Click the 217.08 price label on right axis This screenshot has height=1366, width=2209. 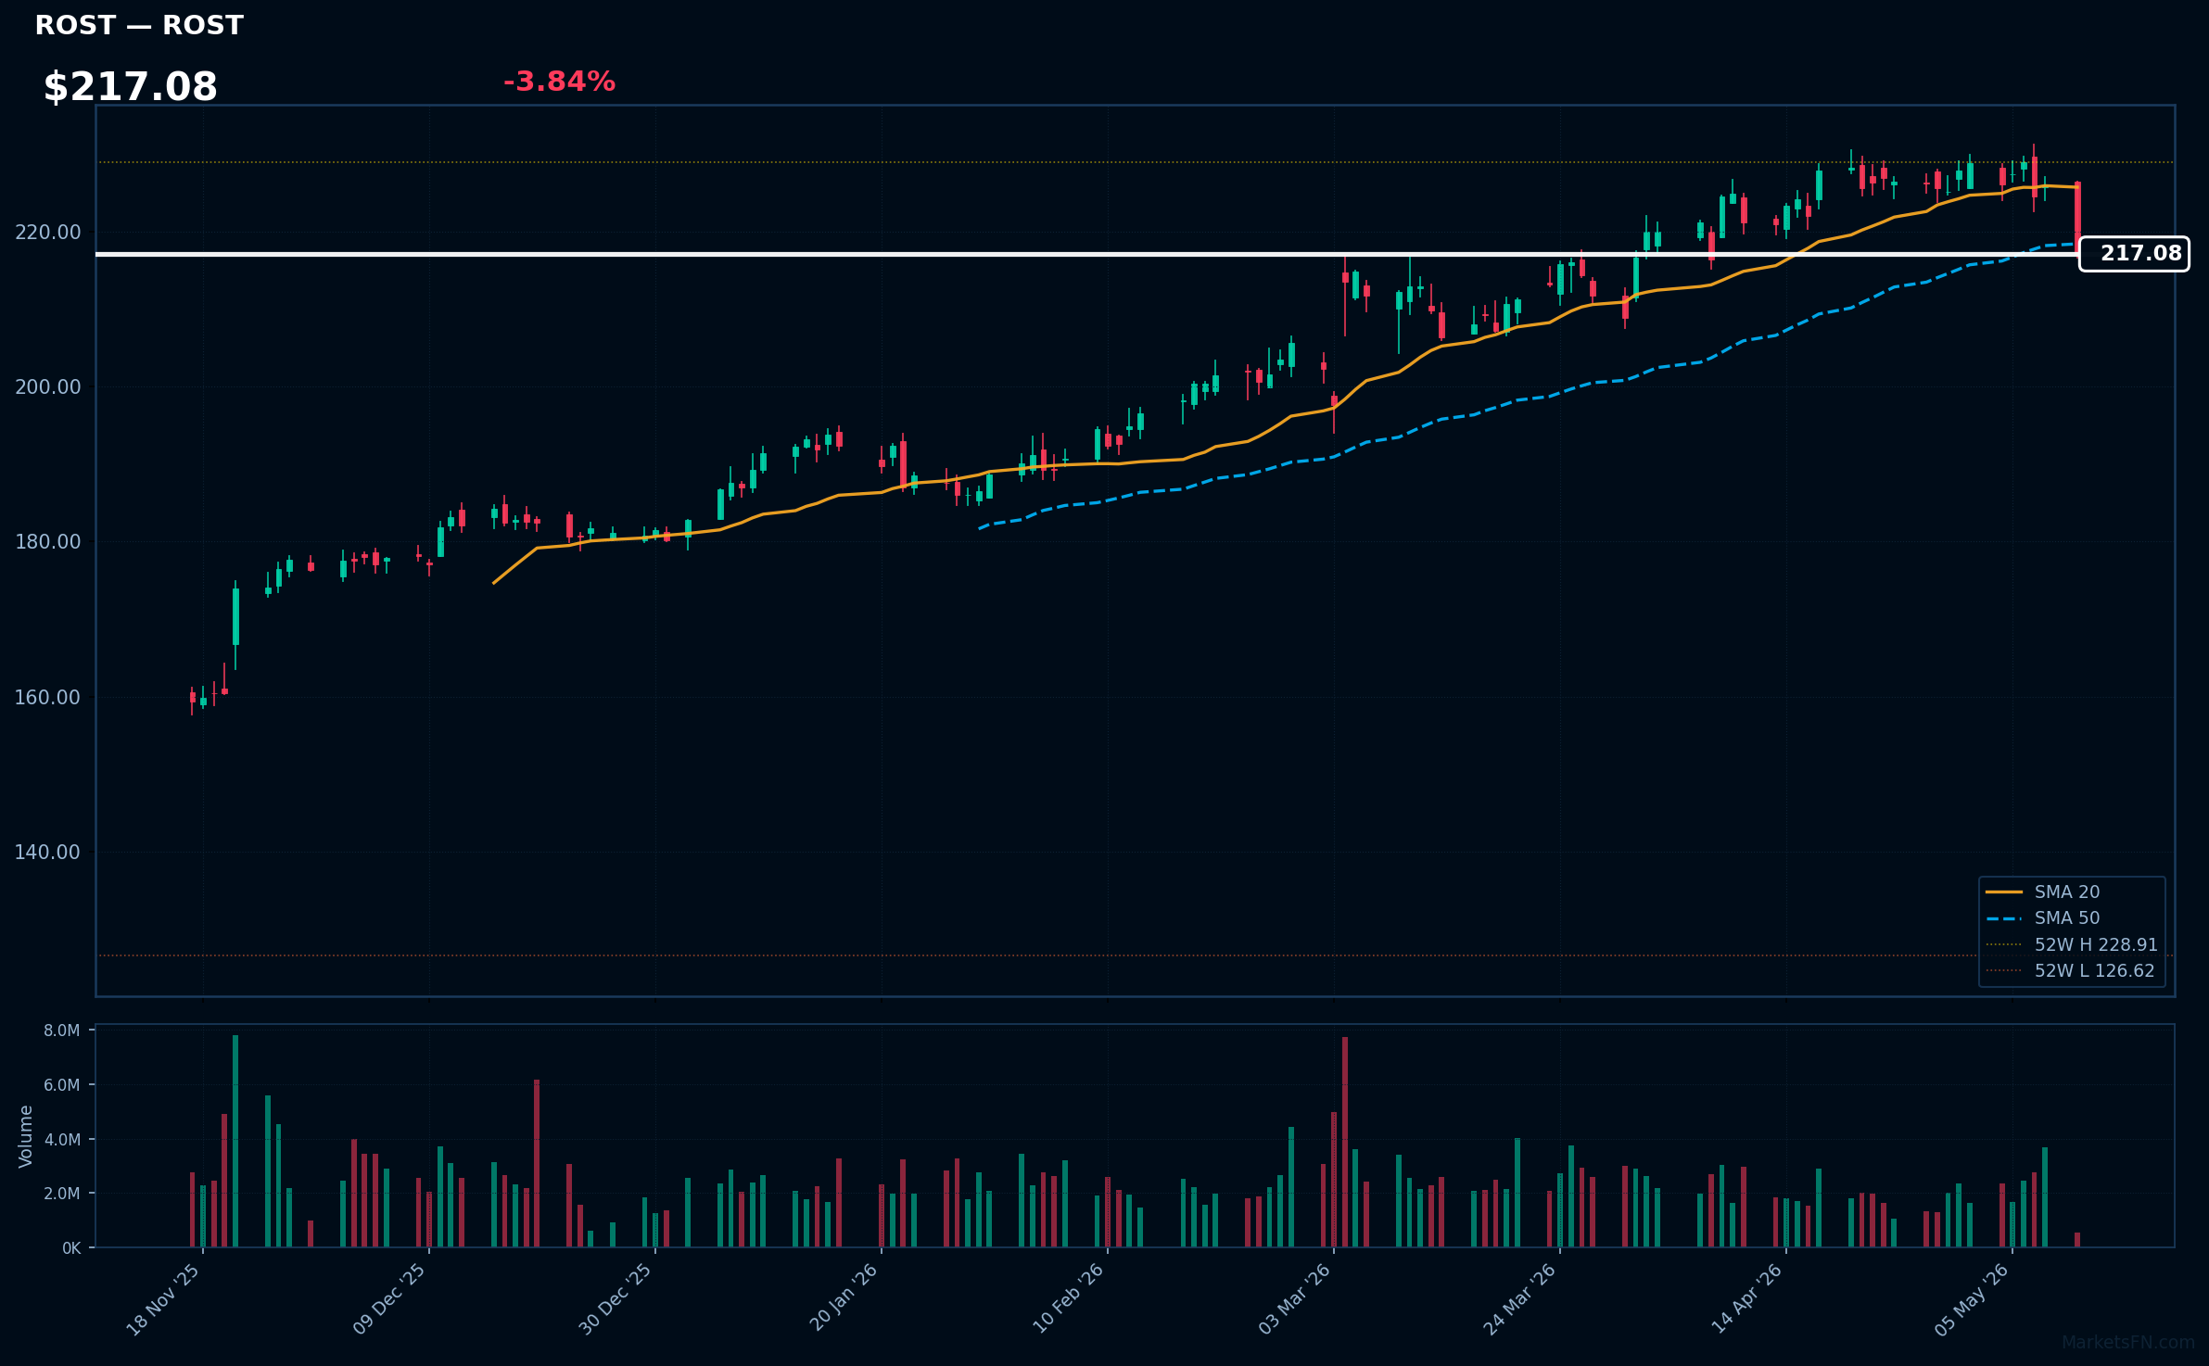click(x=2135, y=254)
